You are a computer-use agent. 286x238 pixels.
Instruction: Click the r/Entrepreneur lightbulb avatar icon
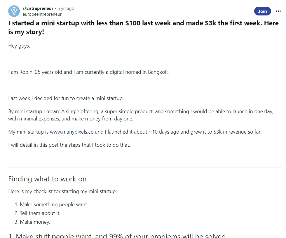14,11
